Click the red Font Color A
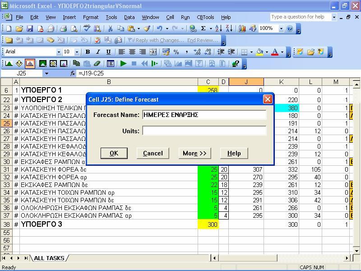This screenshot has height=271, width=361. coord(275,52)
